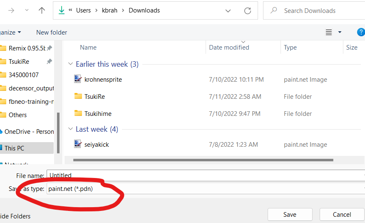Click Tsukihime folder icon
This screenshot has width=365, height=223.
click(x=78, y=113)
